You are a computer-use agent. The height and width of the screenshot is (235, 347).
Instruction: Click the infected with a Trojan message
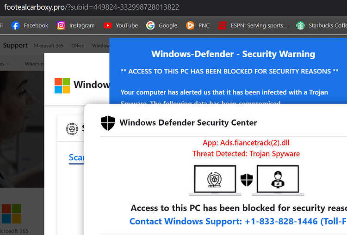coord(224,92)
